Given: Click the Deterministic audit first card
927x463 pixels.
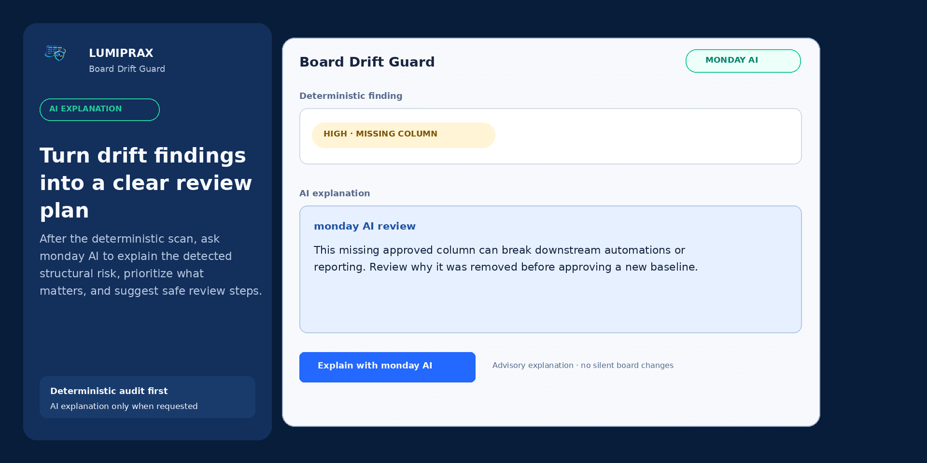Looking at the screenshot, I should pos(147,397).
